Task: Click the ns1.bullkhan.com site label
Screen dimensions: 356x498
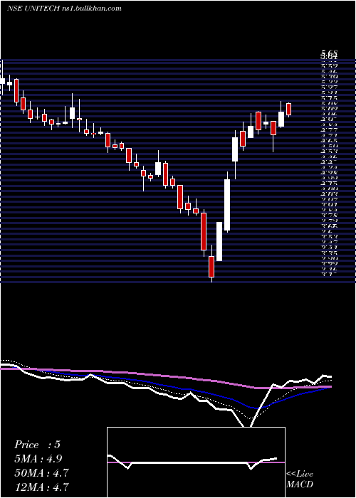Action: coord(90,9)
